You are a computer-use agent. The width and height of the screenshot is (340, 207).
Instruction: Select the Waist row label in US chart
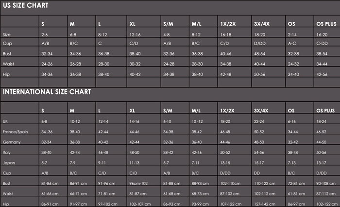click(x=8, y=64)
